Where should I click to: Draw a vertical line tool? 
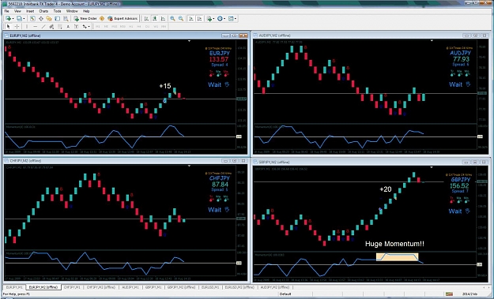(27, 26)
